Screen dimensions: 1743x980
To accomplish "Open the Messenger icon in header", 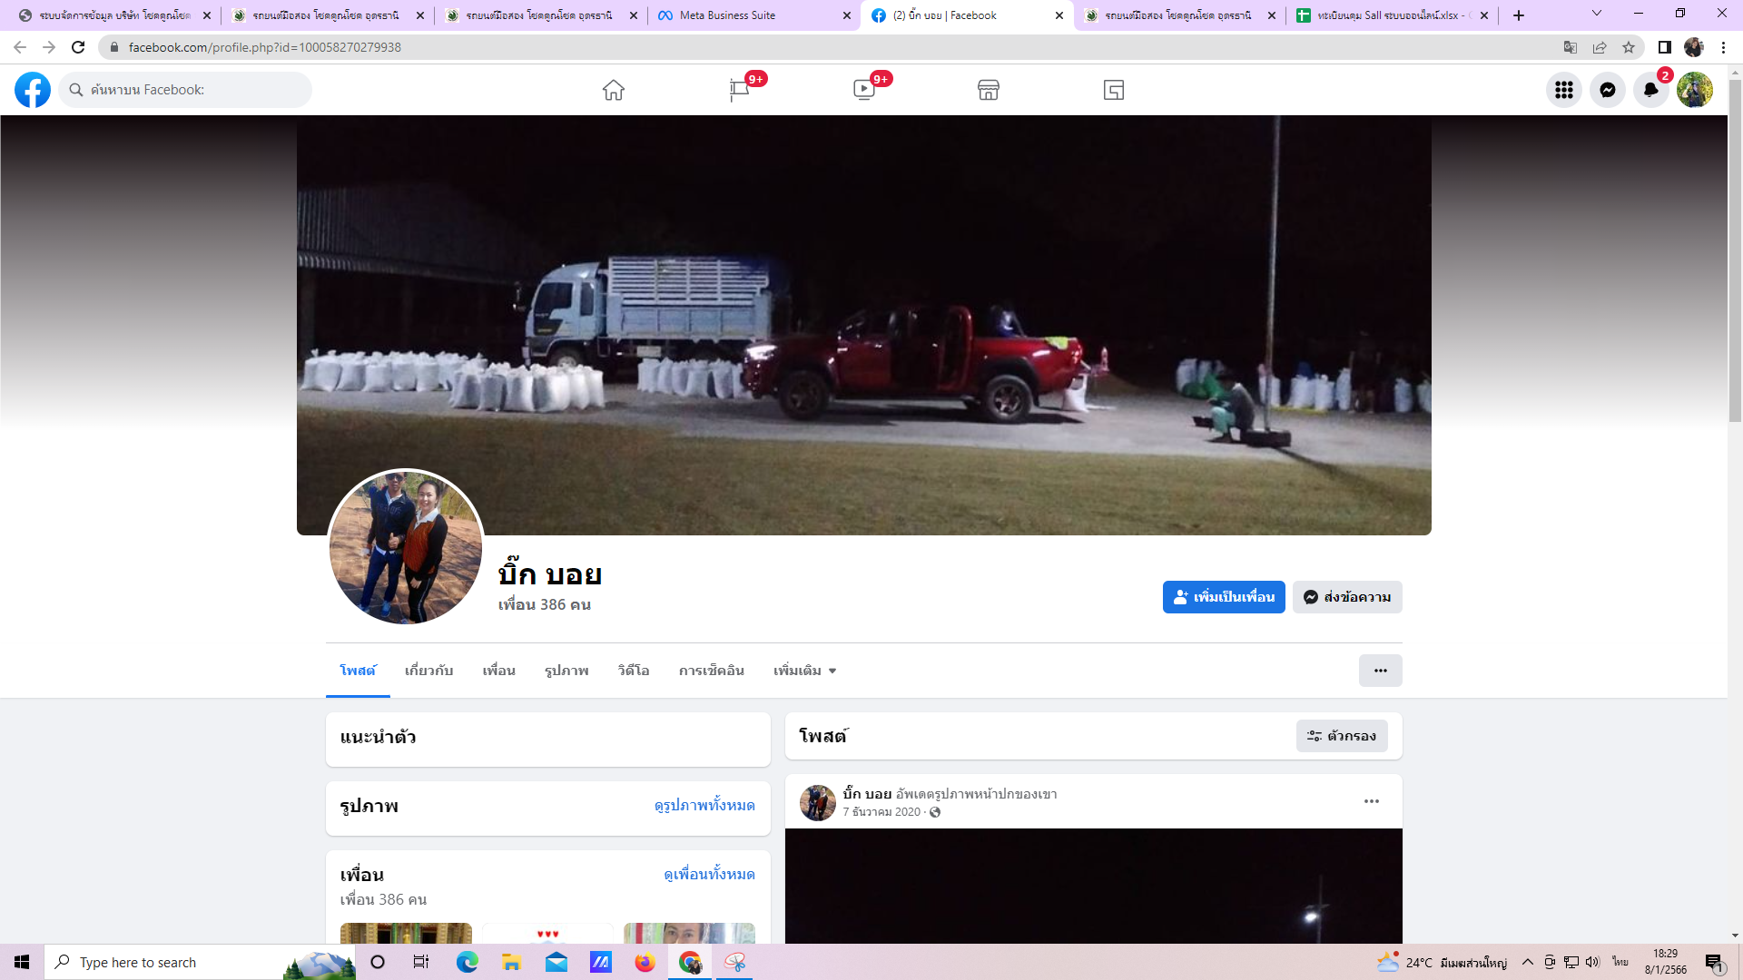I will pos(1607,90).
